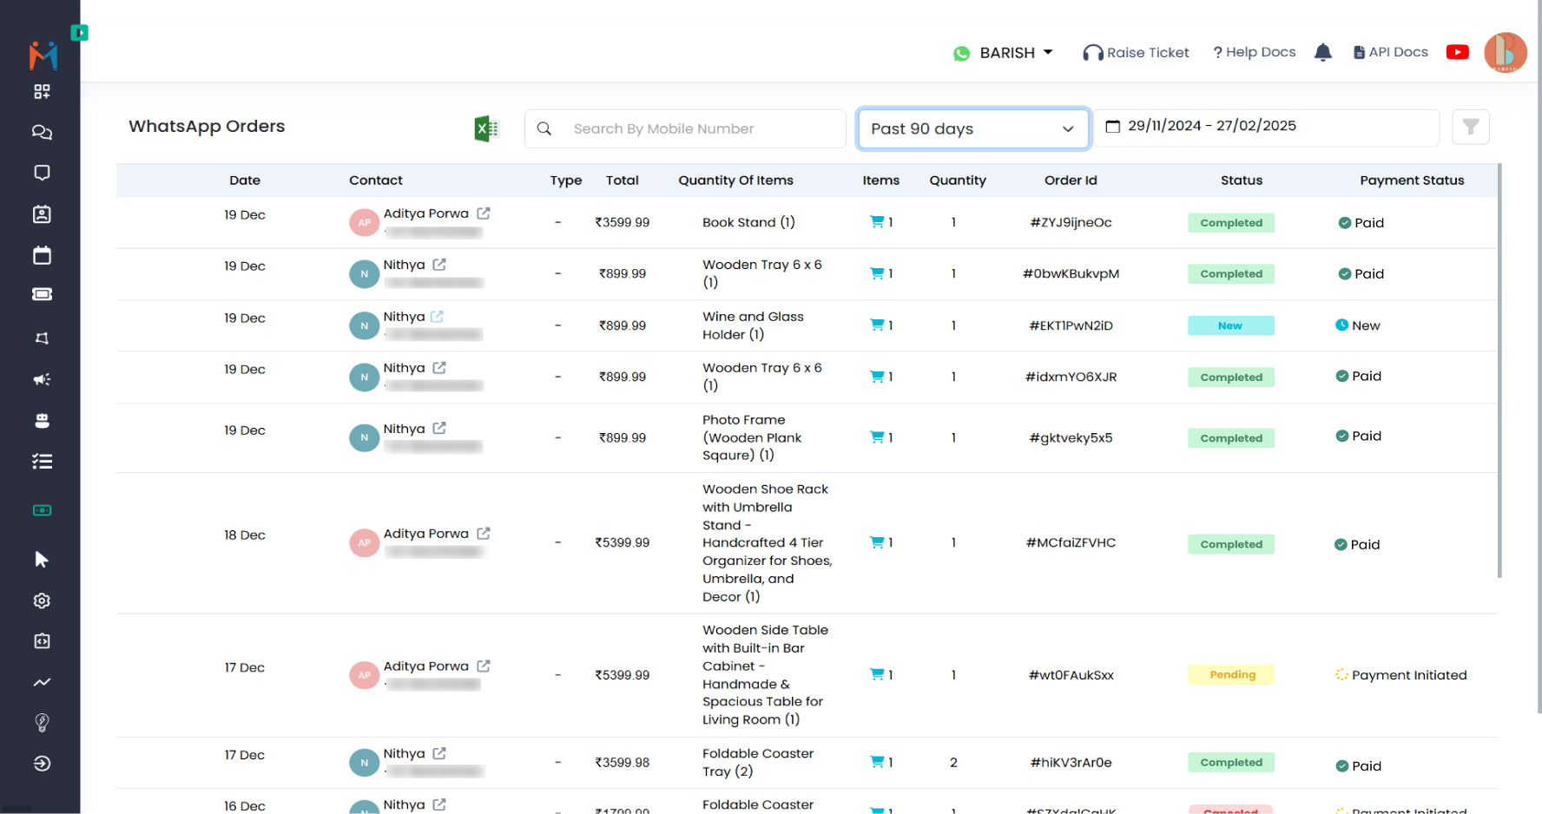
Task: Click the cursor pointer icon in sidebar
Action: click(42, 560)
